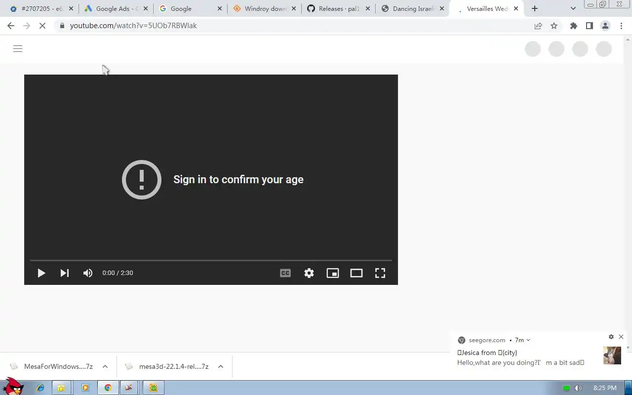Open a new browser tab

tap(535, 8)
